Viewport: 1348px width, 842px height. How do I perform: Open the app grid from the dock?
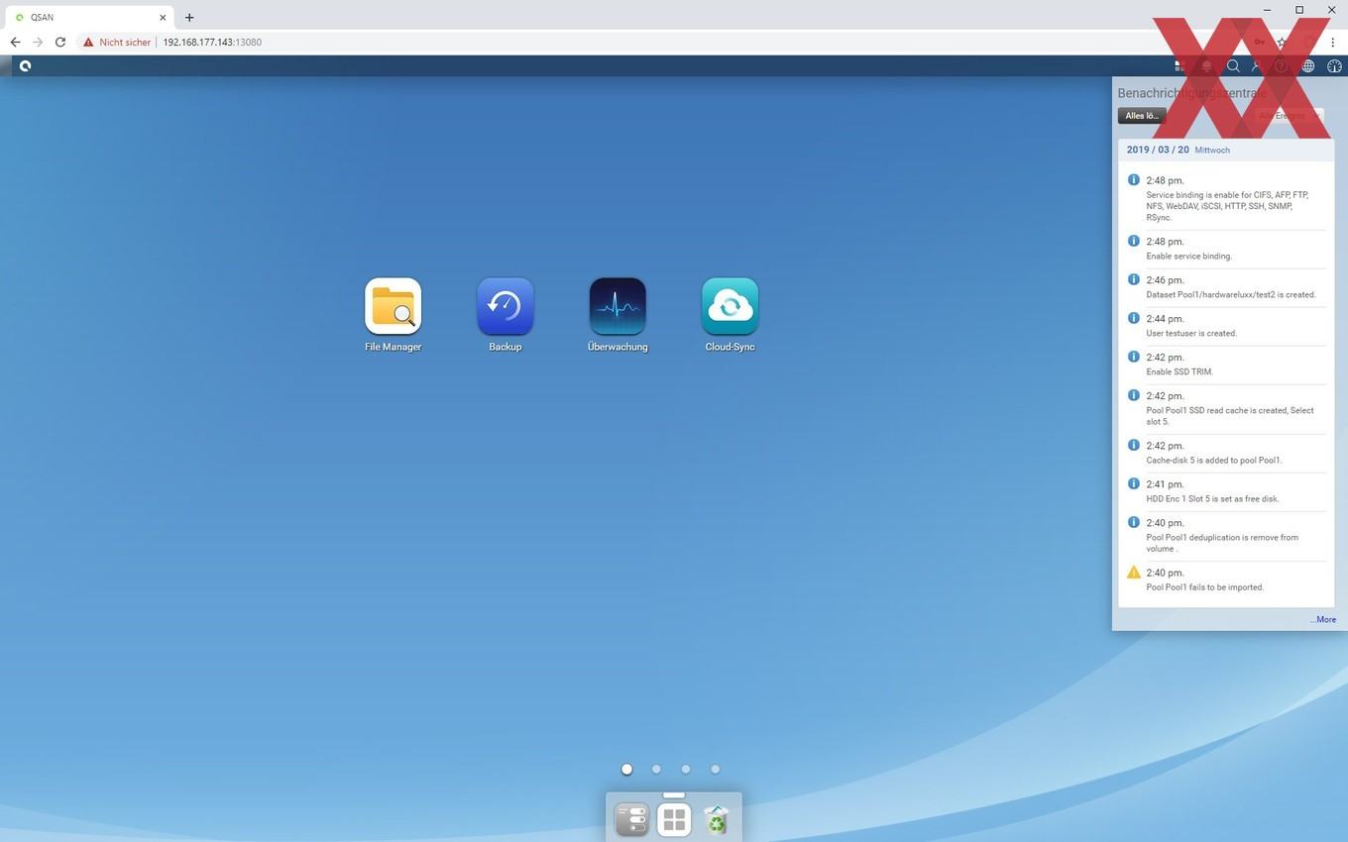[x=674, y=819]
